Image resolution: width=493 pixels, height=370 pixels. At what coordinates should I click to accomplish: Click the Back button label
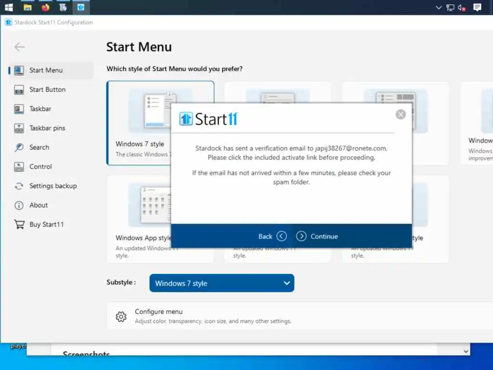[265, 236]
